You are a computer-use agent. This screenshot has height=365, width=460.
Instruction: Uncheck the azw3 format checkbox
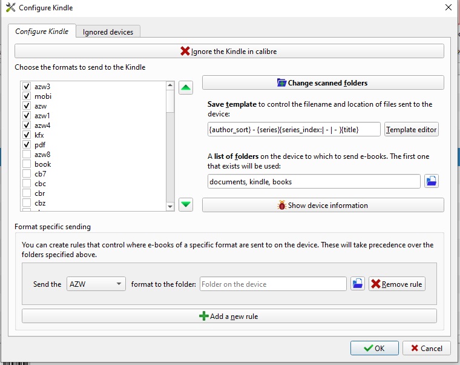pos(27,87)
